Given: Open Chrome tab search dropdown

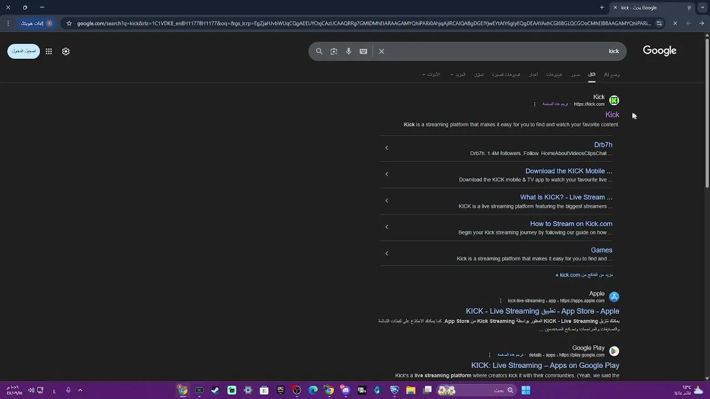Looking at the screenshot, I should (x=702, y=8).
